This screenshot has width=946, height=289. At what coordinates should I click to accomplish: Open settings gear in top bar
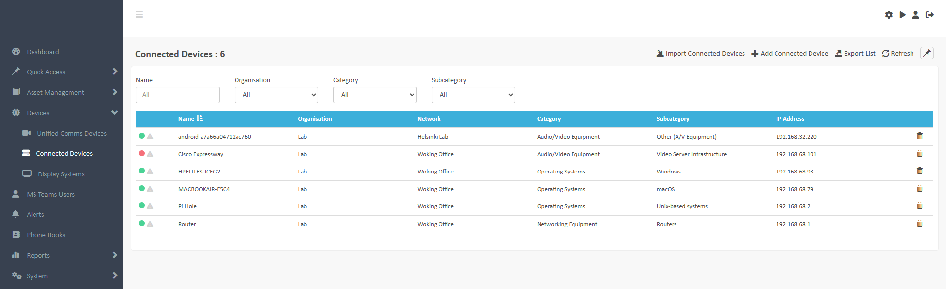(x=889, y=15)
